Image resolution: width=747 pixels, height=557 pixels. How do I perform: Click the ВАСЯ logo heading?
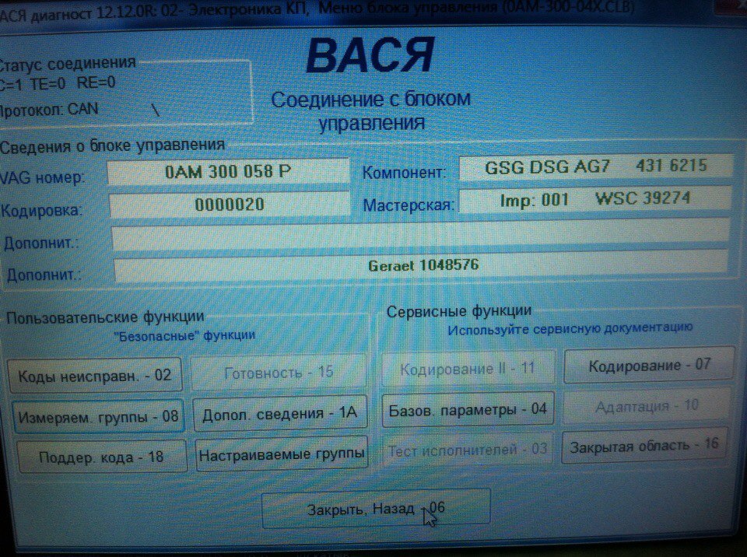370,56
